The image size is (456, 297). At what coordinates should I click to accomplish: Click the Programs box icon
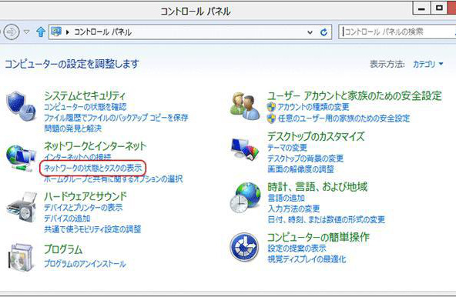pyautogui.click(x=21, y=258)
